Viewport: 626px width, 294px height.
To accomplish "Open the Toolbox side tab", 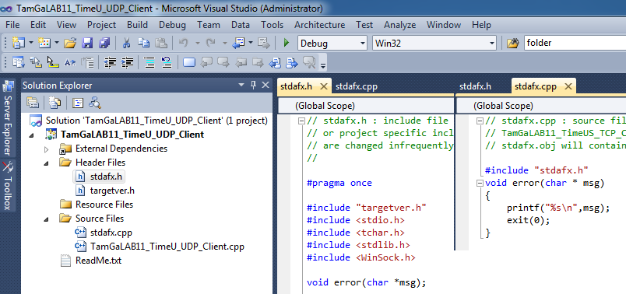I will tap(9, 185).
